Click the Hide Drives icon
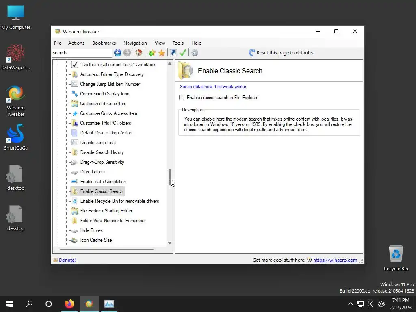 coord(75,230)
